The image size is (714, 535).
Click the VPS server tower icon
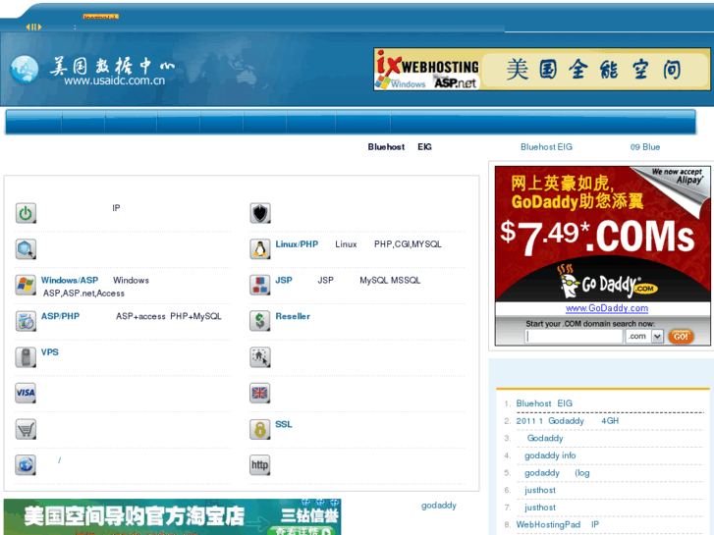coord(26,357)
